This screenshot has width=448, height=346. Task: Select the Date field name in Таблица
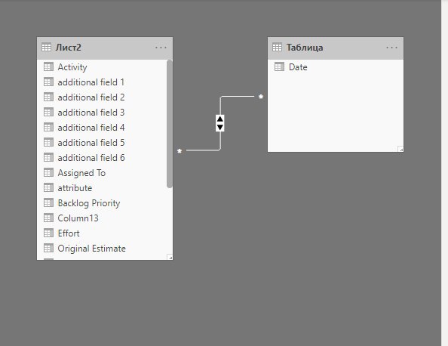[298, 67]
